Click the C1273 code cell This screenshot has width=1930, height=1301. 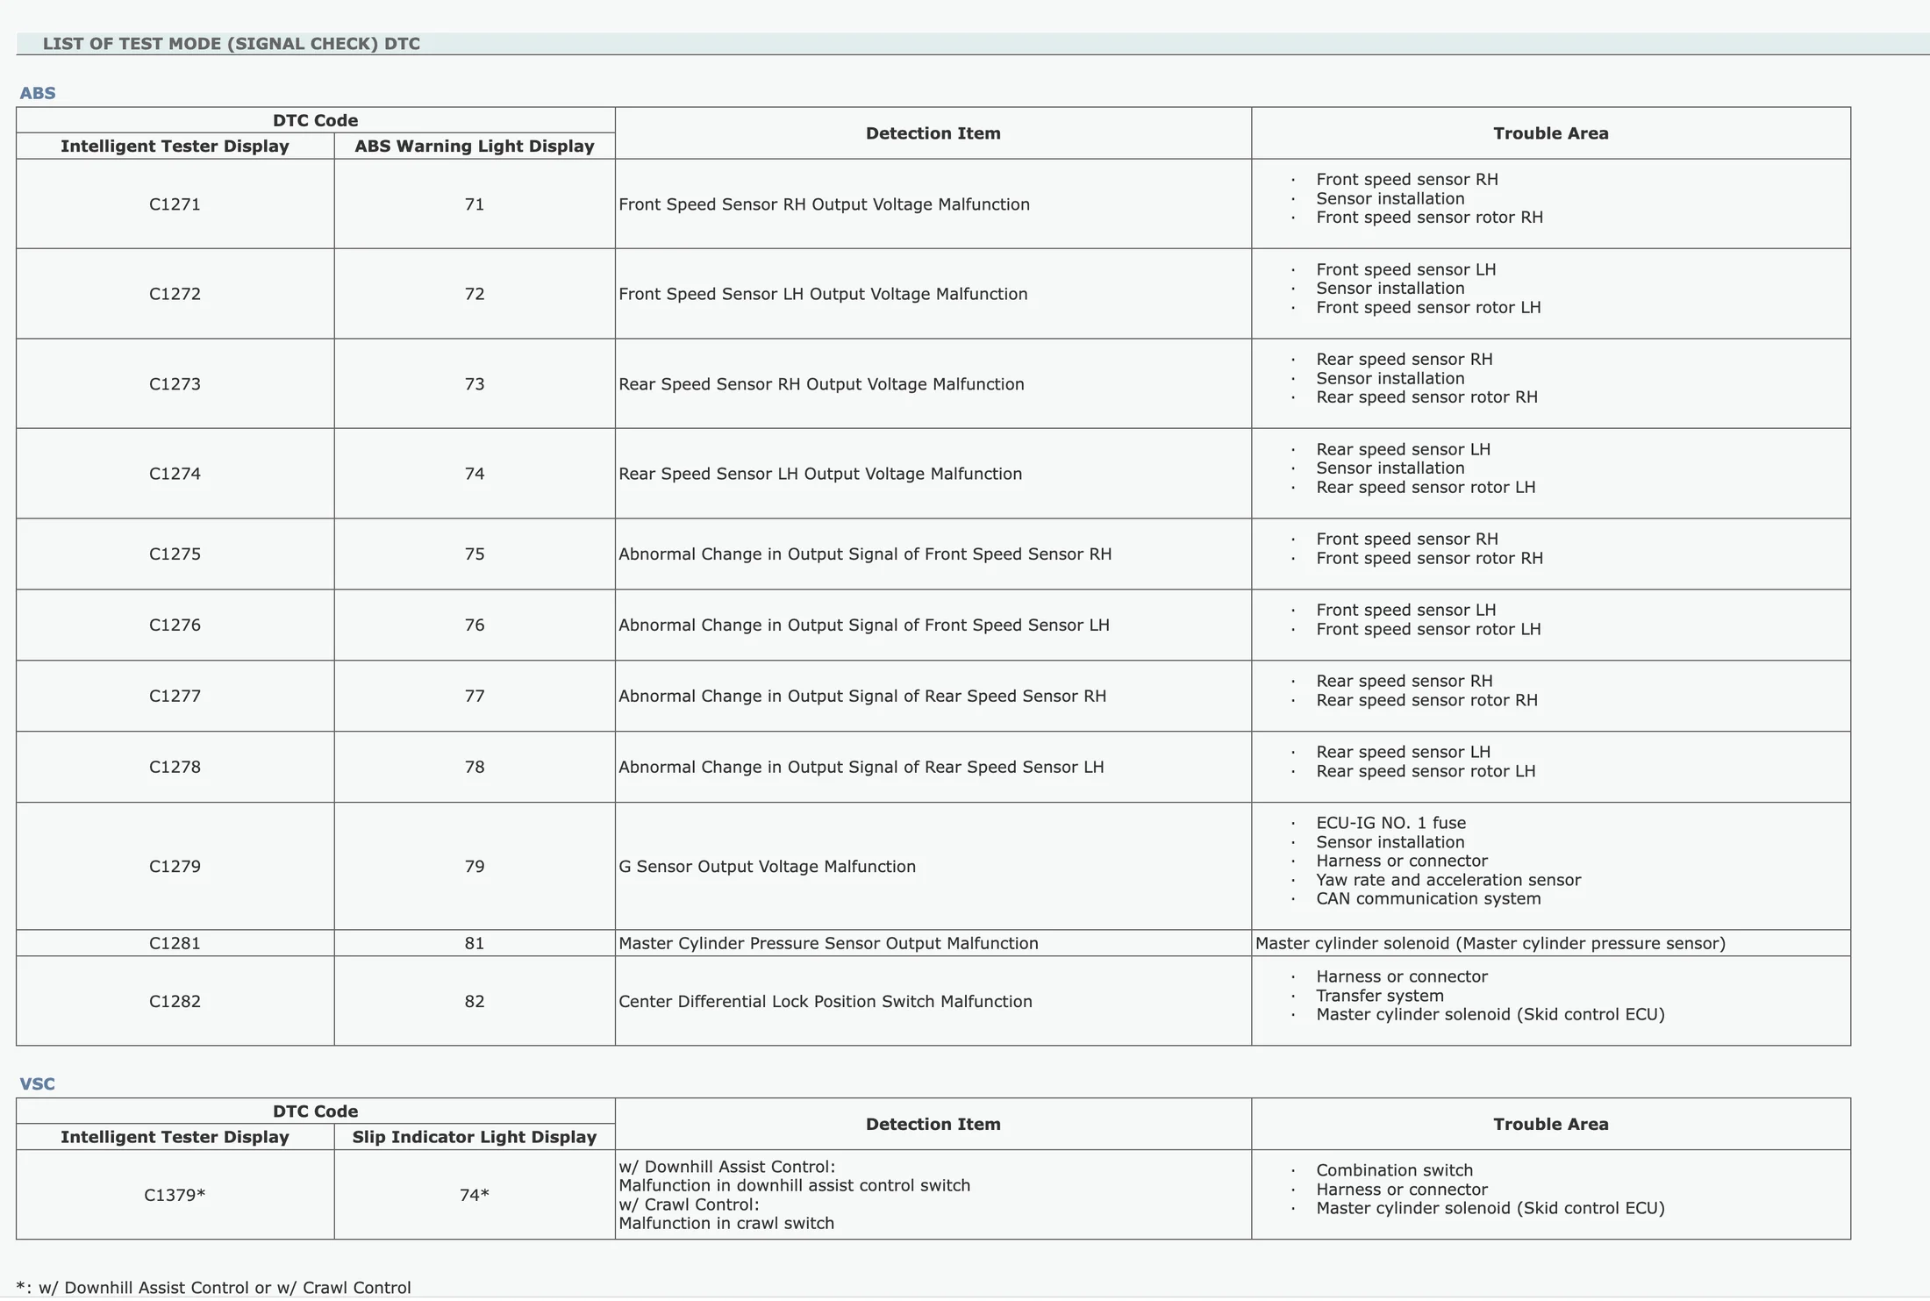point(175,384)
